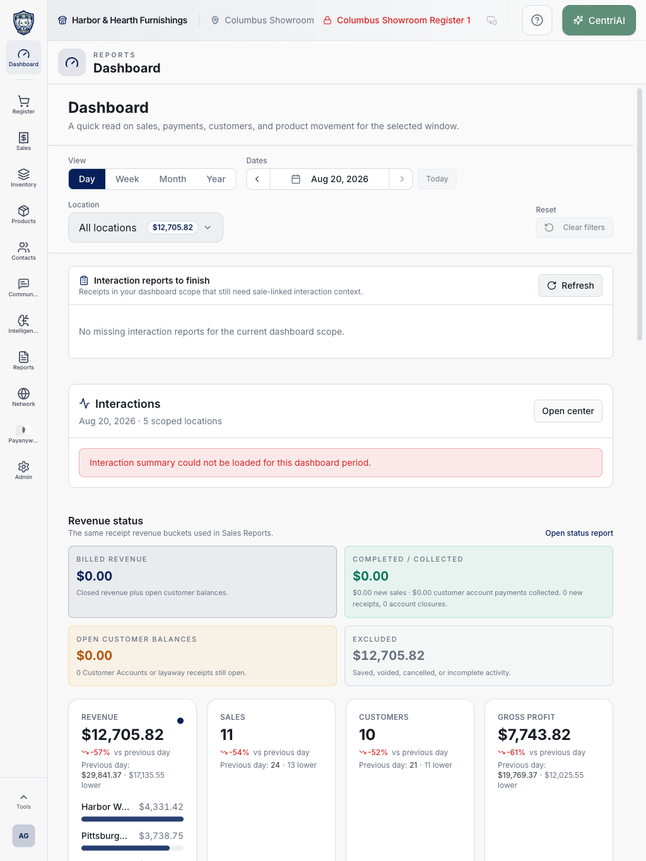Click Clear filters button
The image size is (646, 861).
[x=575, y=228]
